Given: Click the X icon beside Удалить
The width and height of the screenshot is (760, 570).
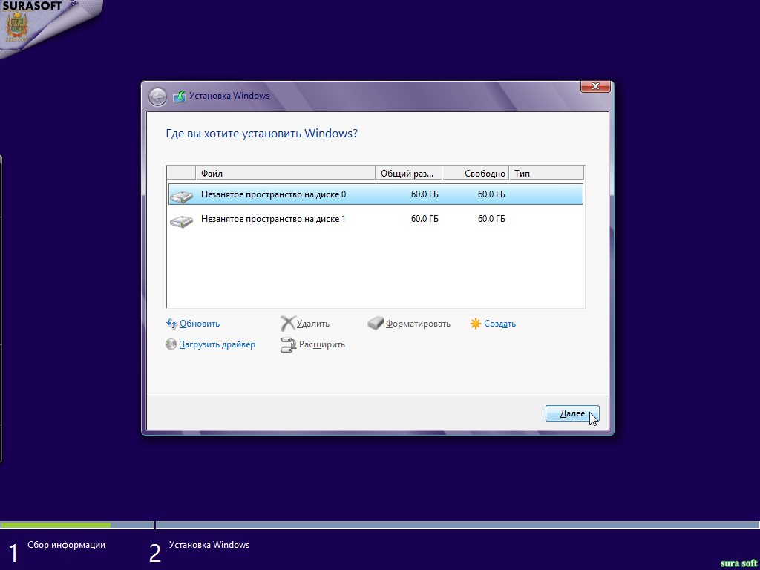Looking at the screenshot, I should (288, 324).
